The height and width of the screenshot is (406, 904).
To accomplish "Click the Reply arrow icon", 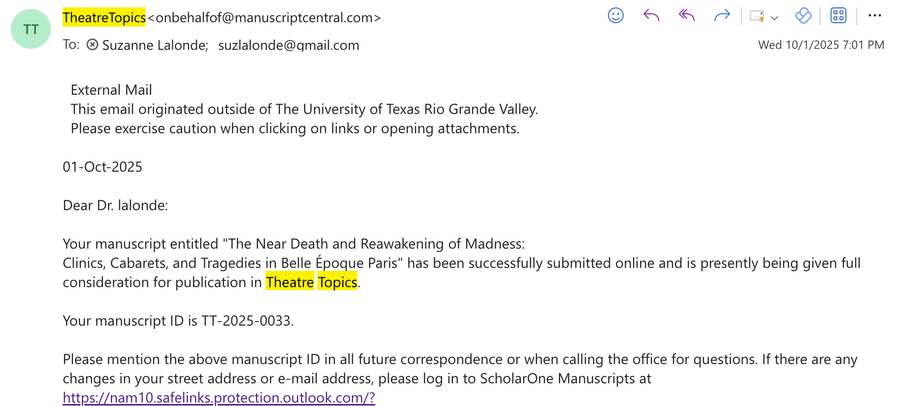I will coord(651,16).
